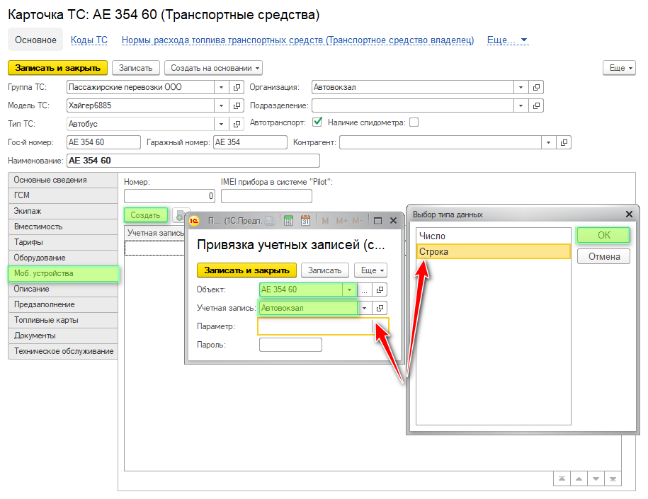Click the open-form icon next to Контрагент
The image size is (648, 499).
pyautogui.click(x=564, y=142)
